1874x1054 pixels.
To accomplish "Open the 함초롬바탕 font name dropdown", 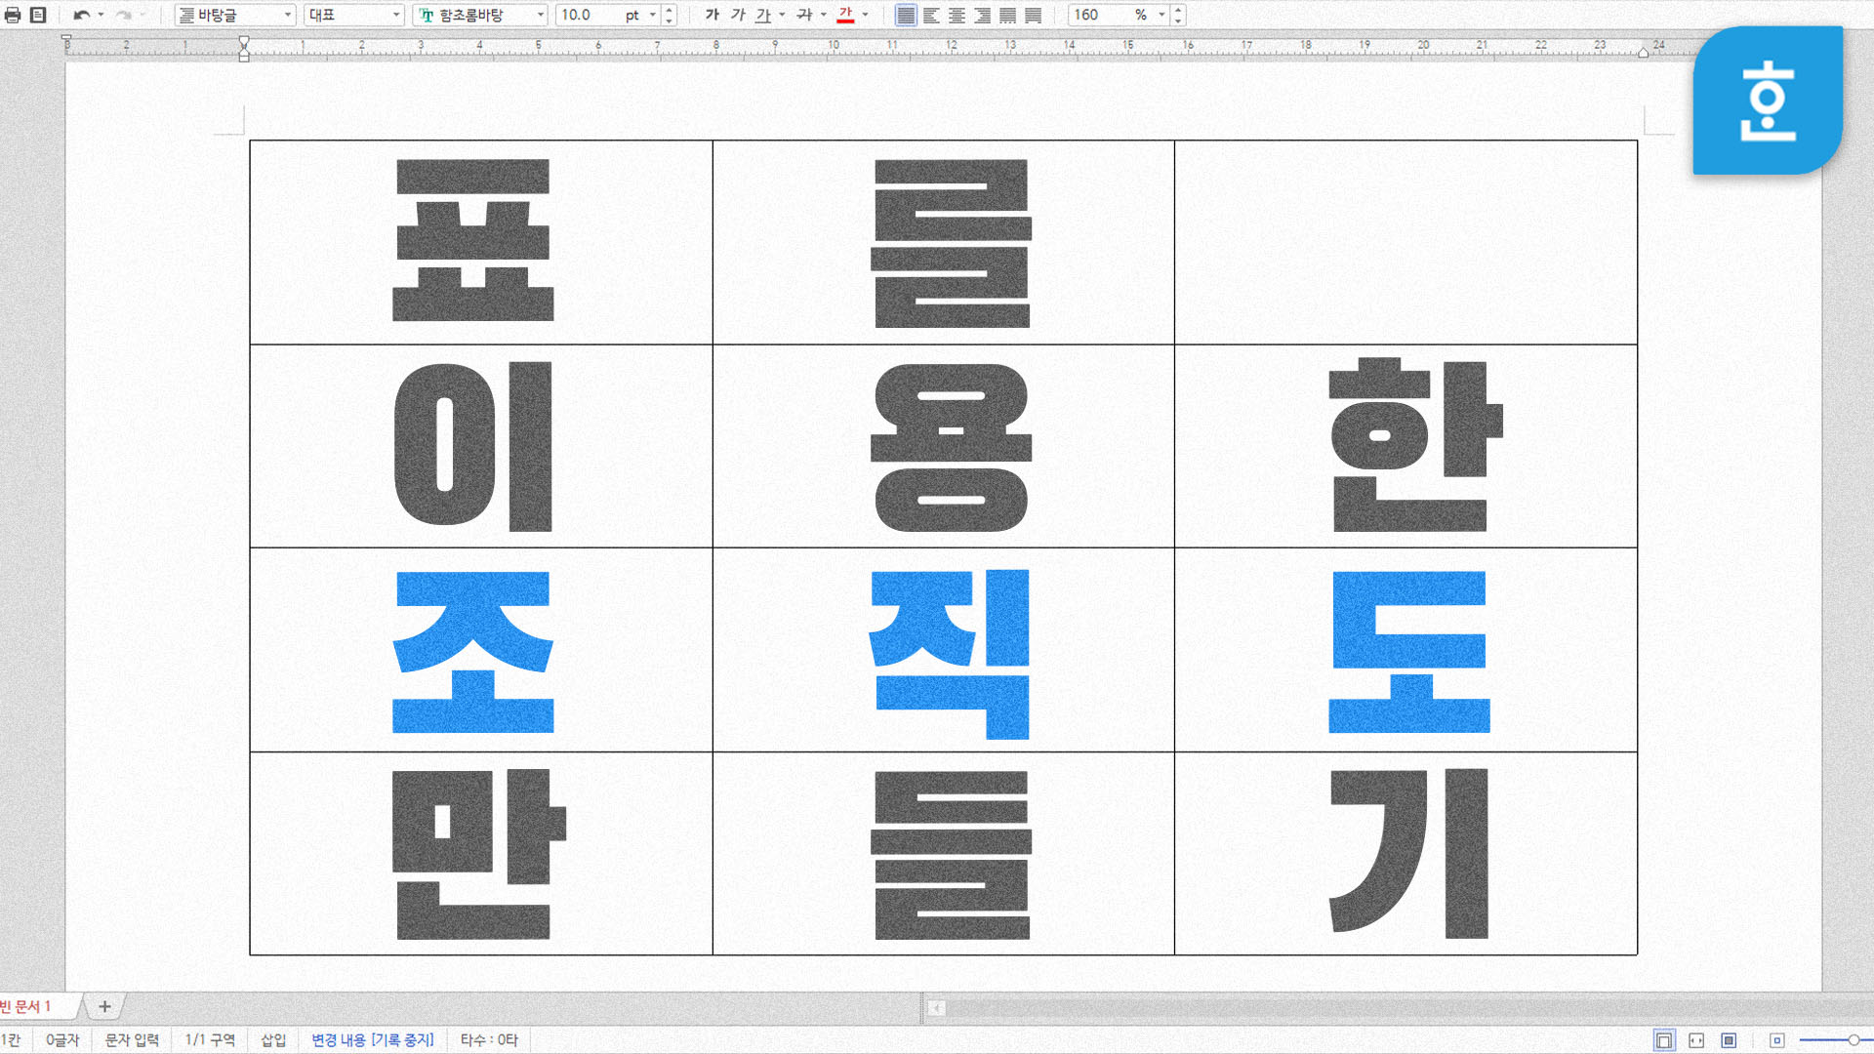I will pos(541,15).
